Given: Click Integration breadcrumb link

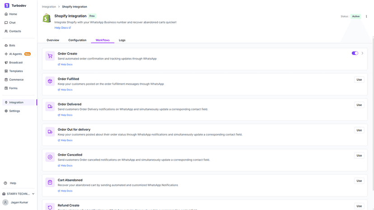Looking at the screenshot, I should [49, 7].
